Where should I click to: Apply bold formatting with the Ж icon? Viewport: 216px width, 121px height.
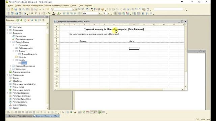32,13
